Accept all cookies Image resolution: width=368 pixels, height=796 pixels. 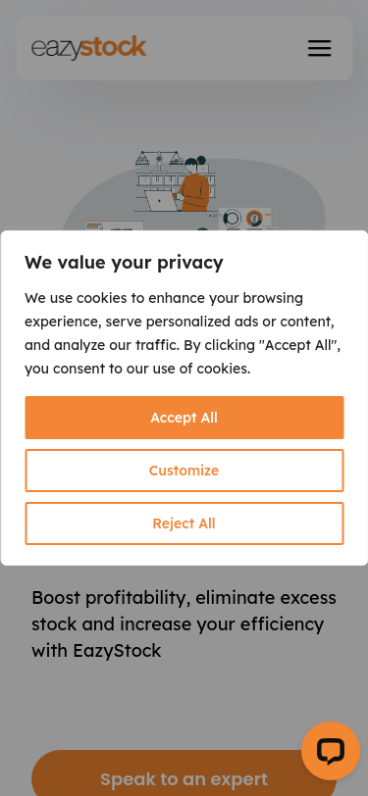click(x=184, y=418)
